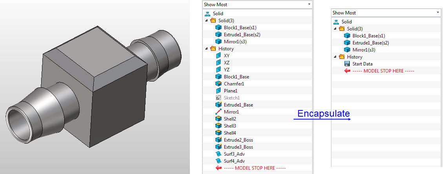Select Block1_Base(s1) in left tree

pyautogui.click(x=240, y=28)
